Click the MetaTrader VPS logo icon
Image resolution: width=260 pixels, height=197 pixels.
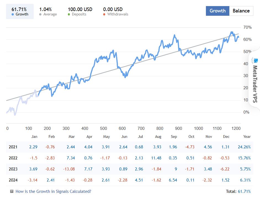256,61
